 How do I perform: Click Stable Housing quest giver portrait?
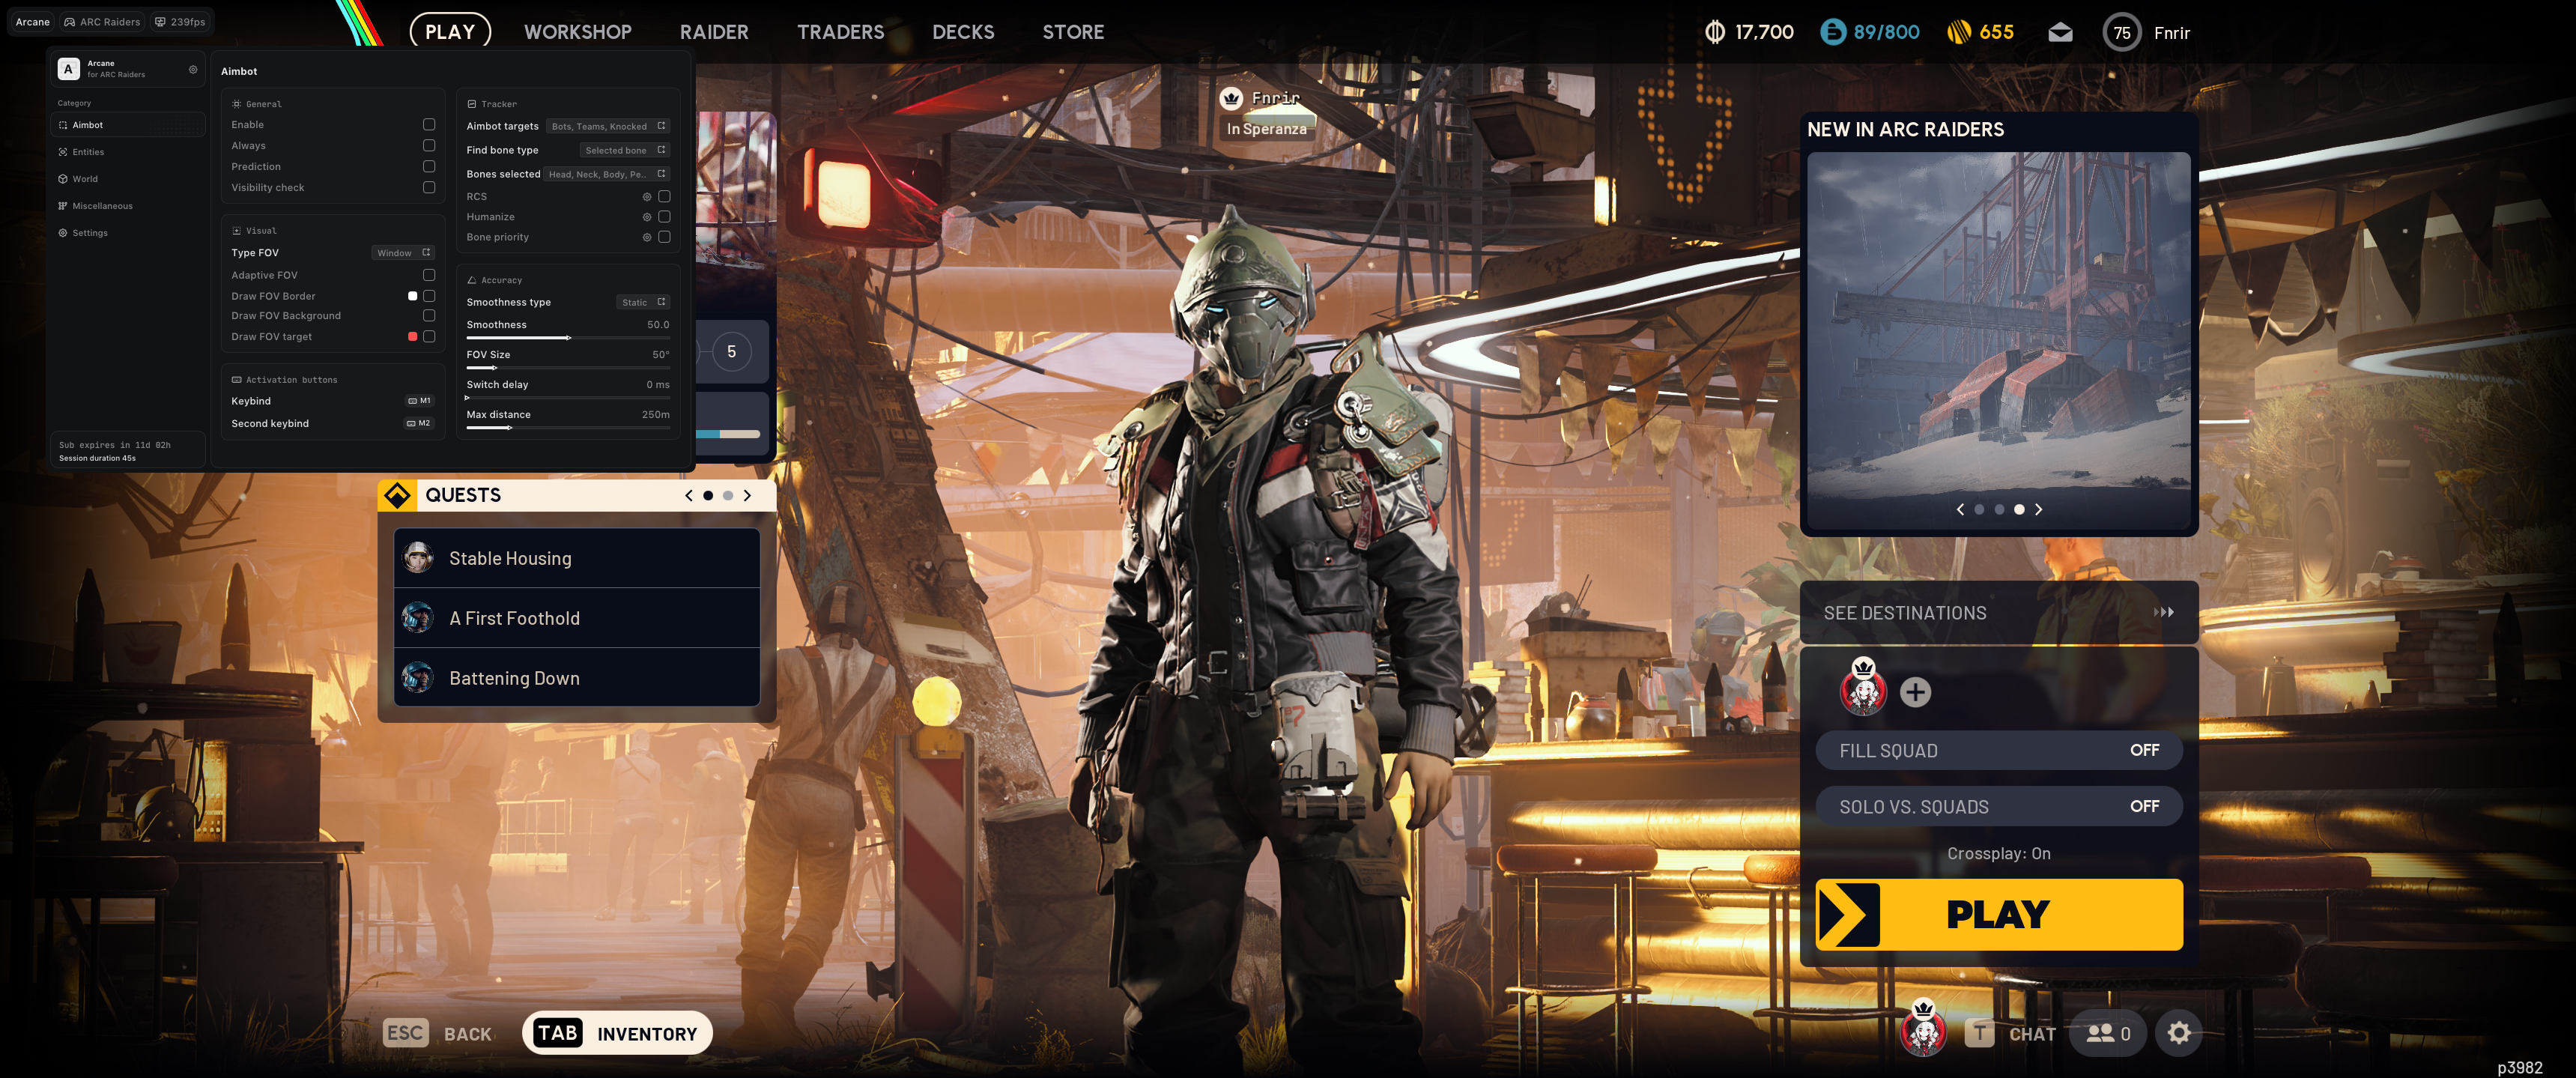(418, 558)
